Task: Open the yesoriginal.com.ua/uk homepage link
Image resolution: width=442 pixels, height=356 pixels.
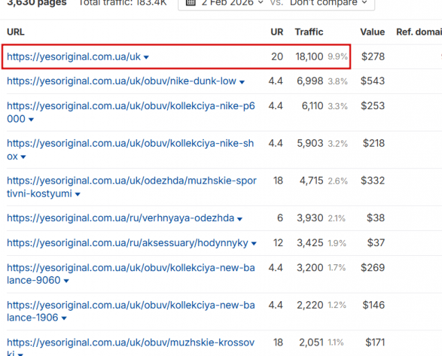Action: tap(74, 56)
